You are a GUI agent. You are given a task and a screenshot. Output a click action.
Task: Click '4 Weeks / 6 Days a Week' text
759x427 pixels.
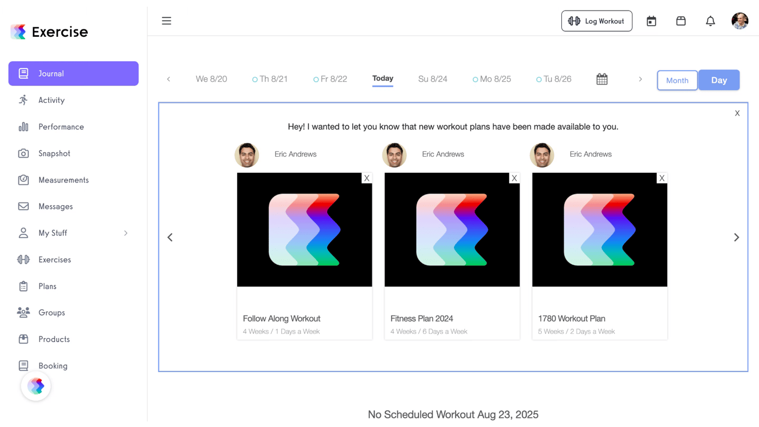pyautogui.click(x=429, y=331)
